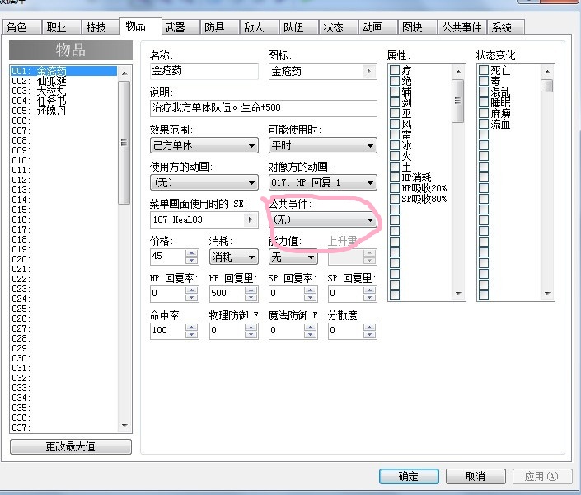Image resolution: width=581 pixels, height=495 pixels.
Task: Increase HP 回复率 value
Action: coord(191,290)
